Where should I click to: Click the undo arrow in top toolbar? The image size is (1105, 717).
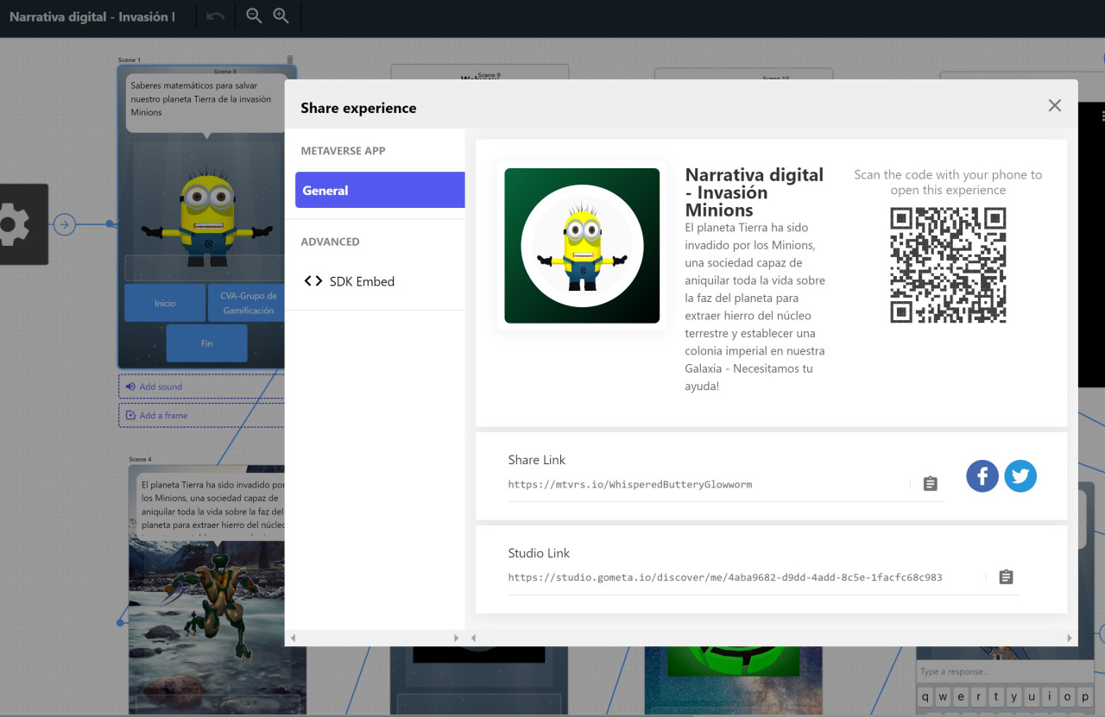[x=216, y=16]
